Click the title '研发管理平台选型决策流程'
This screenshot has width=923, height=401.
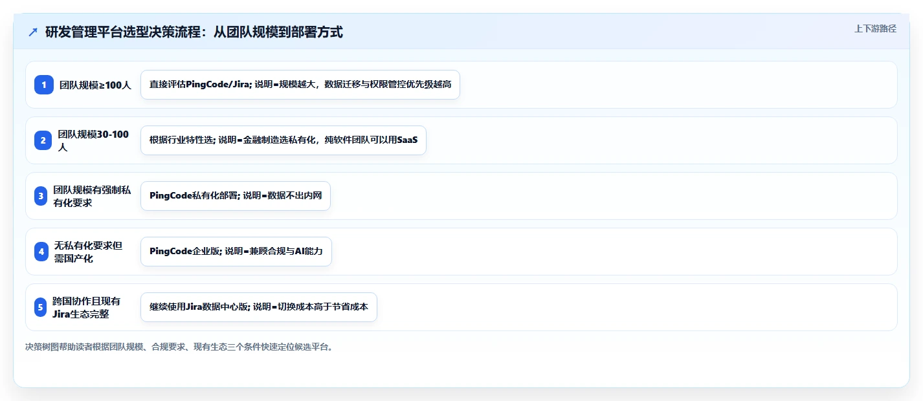tap(194, 32)
